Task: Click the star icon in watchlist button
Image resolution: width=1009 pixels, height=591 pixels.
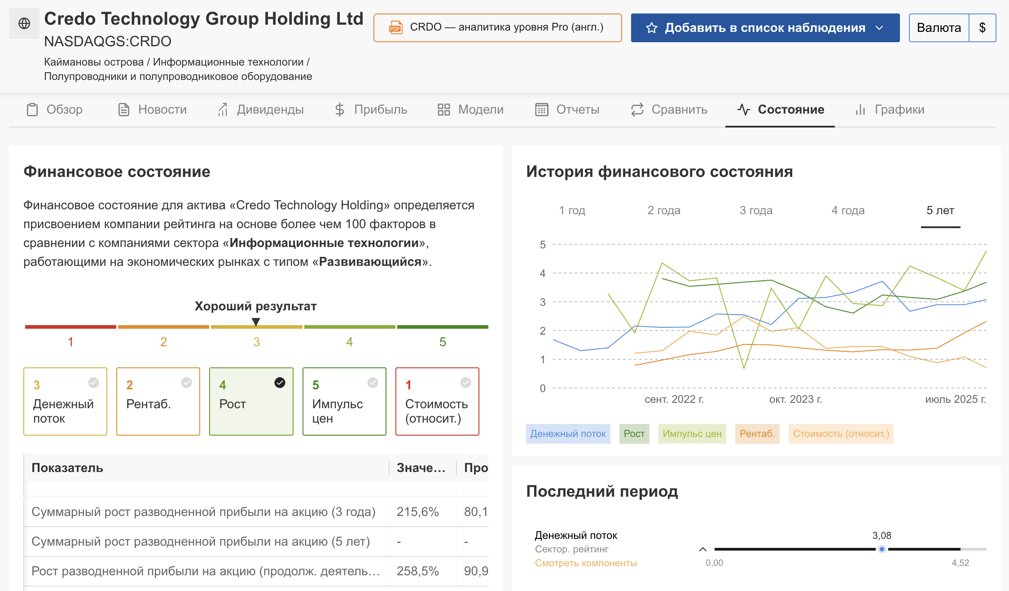Action: tap(652, 28)
